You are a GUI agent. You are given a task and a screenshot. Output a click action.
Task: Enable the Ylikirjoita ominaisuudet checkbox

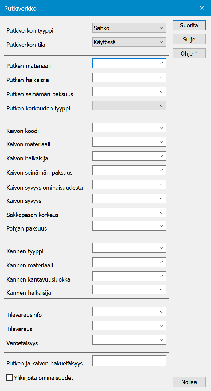[9, 377]
